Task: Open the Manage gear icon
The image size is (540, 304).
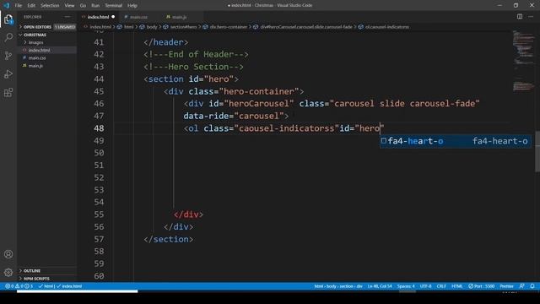Action: pyautogui.click(x=8, y=273)
